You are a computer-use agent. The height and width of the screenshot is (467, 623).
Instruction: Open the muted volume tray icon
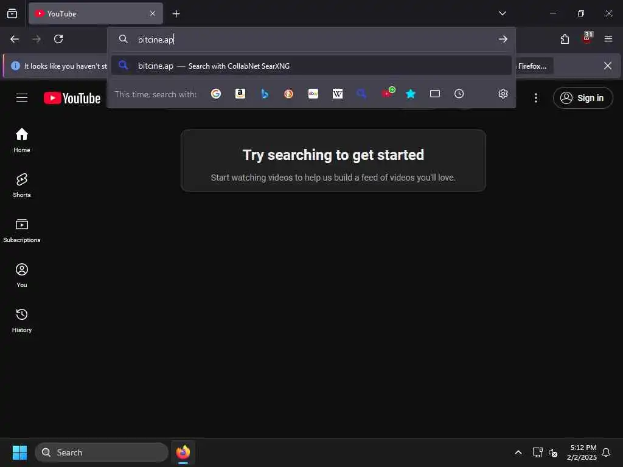click(x=552, y=452)
